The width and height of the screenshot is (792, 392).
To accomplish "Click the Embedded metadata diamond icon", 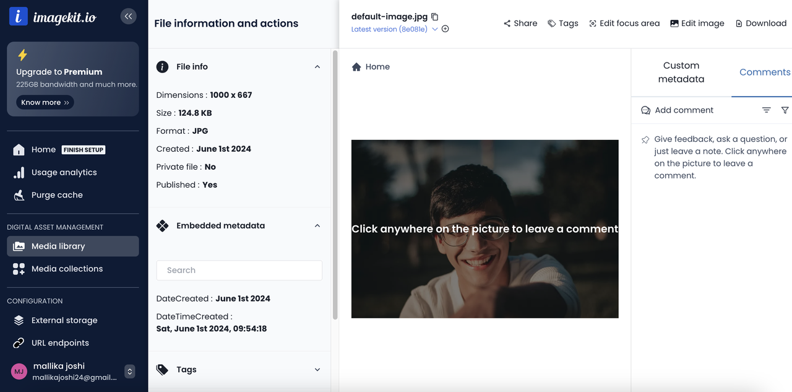I will pos(163,226).
